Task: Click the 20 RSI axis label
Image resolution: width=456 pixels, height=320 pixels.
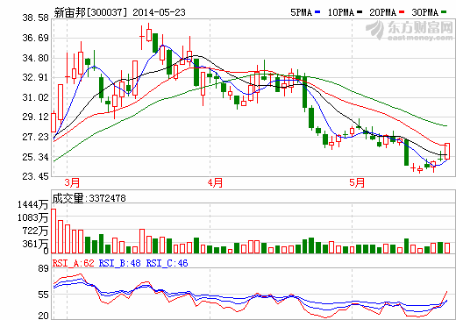Action: (43, 316)
